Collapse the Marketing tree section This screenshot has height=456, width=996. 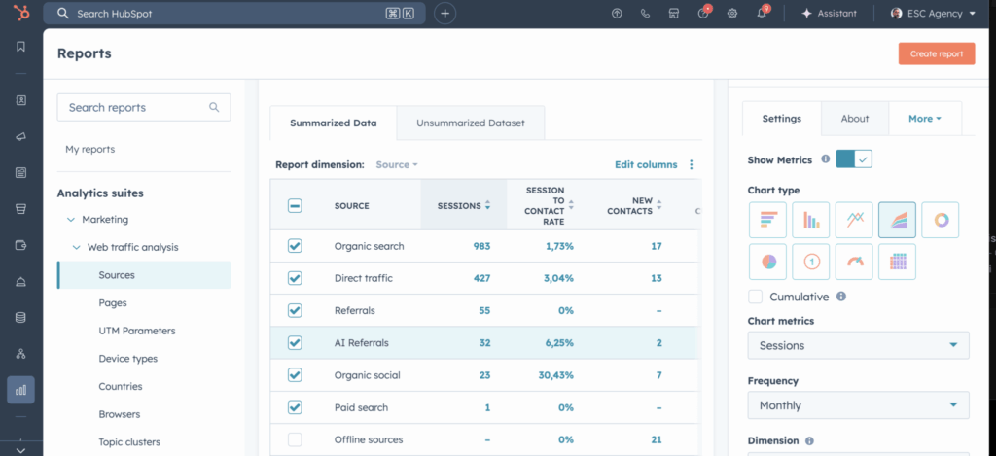pos(70,220)
